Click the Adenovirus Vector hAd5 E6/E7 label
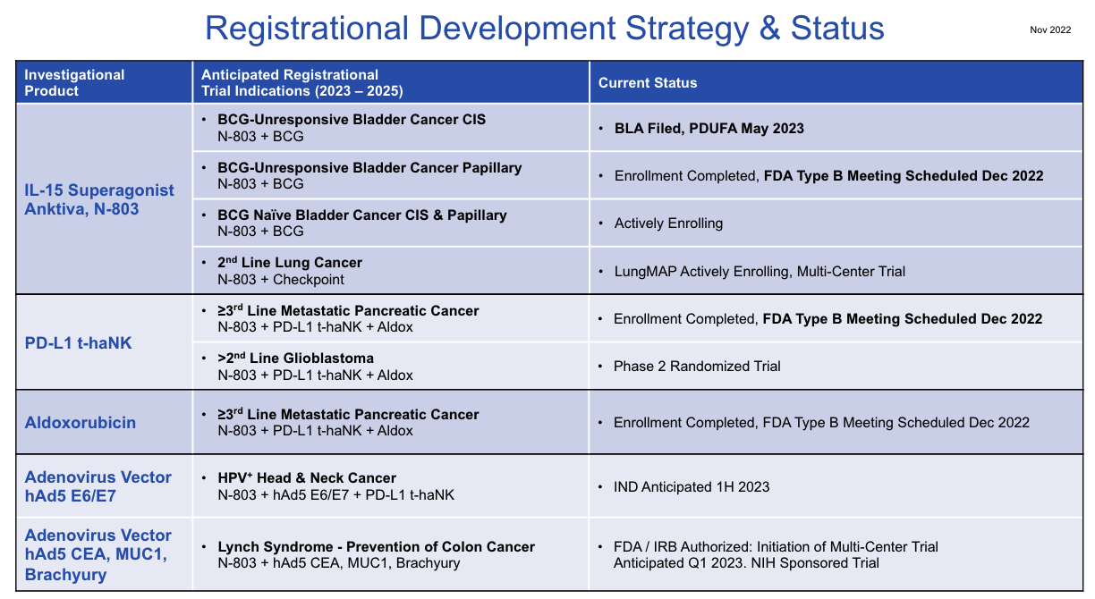This screenshot has height=599, width=1095. [x=98, y=486]
